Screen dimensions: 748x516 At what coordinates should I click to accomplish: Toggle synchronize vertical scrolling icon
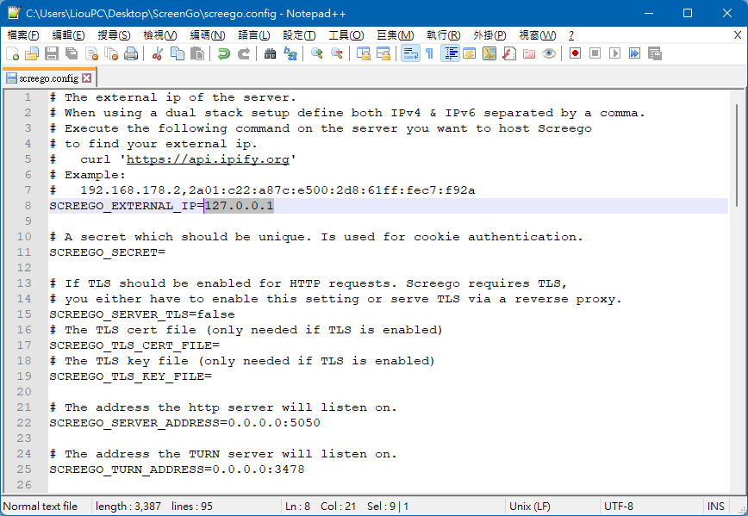(x=364, y=53)
